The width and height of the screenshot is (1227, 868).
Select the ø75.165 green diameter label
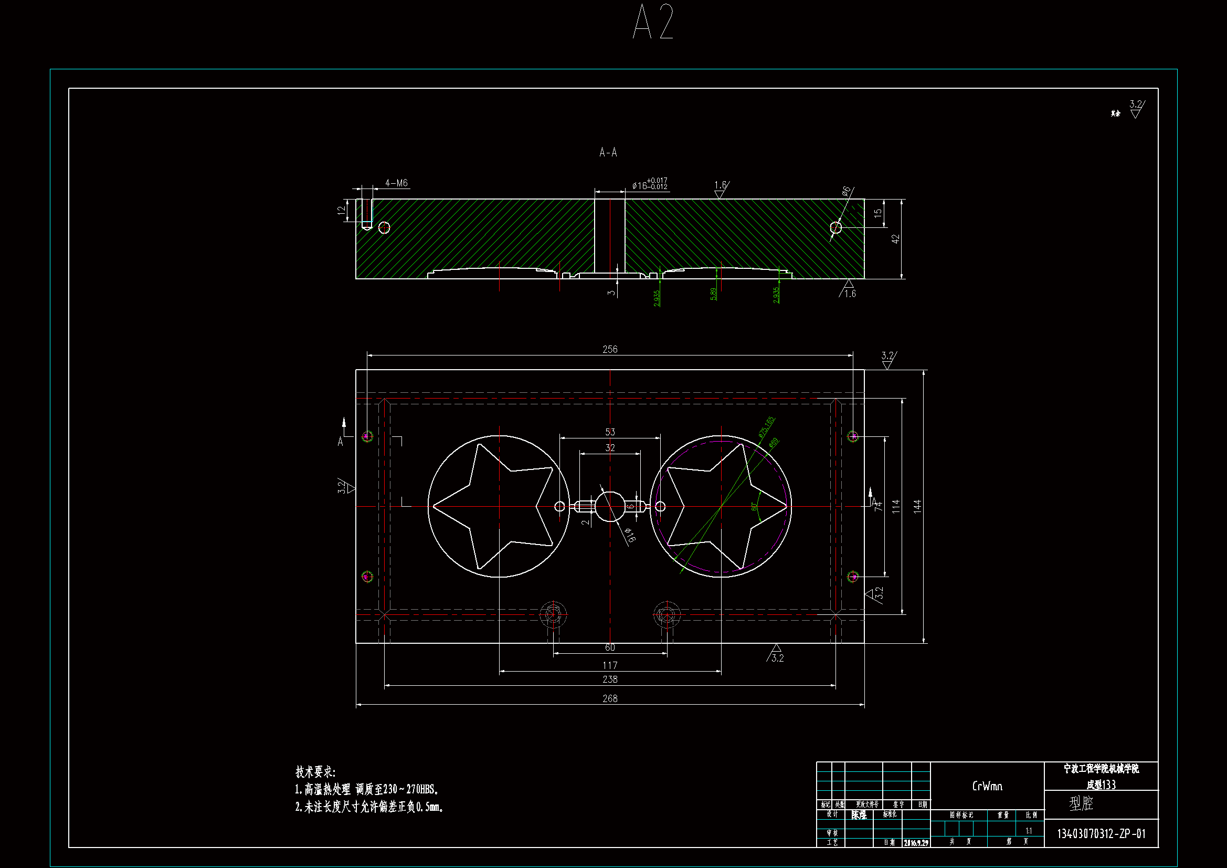click(x=766, y=427)
